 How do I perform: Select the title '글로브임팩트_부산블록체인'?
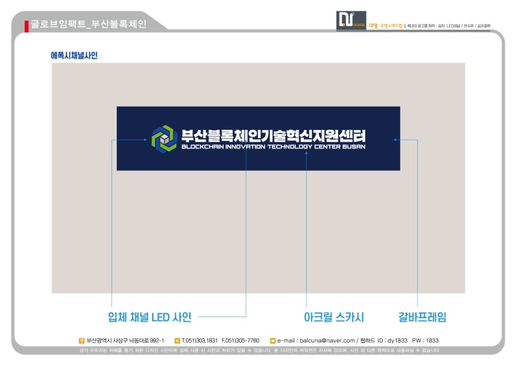[x=88, y=24]
